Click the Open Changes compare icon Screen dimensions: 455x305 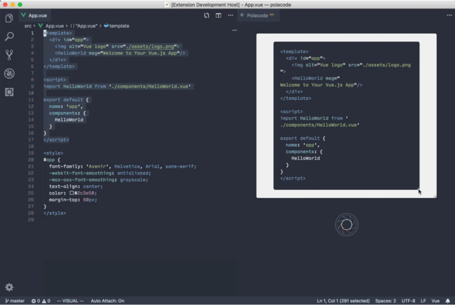206,15
